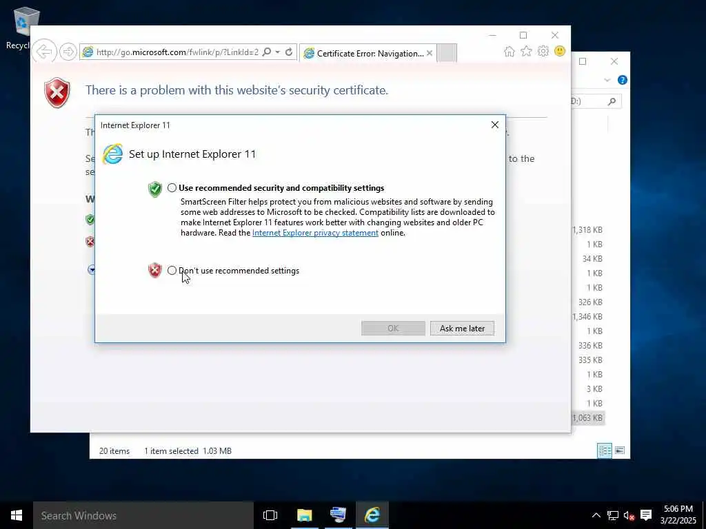The width and height of the screenshot is (706, 529).
Task: Select the 1,318 KB file size entry
Action: [587, 230]
